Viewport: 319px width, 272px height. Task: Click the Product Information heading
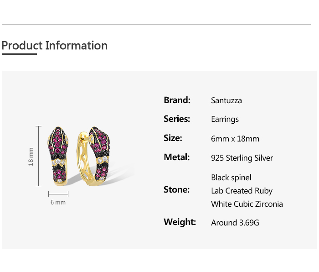55,46
